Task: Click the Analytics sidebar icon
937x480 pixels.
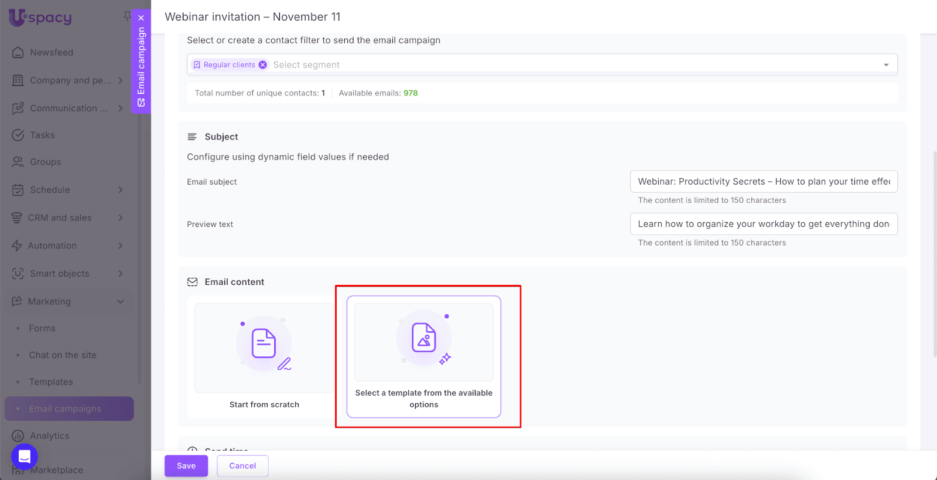Action: (x=18, y=436)
